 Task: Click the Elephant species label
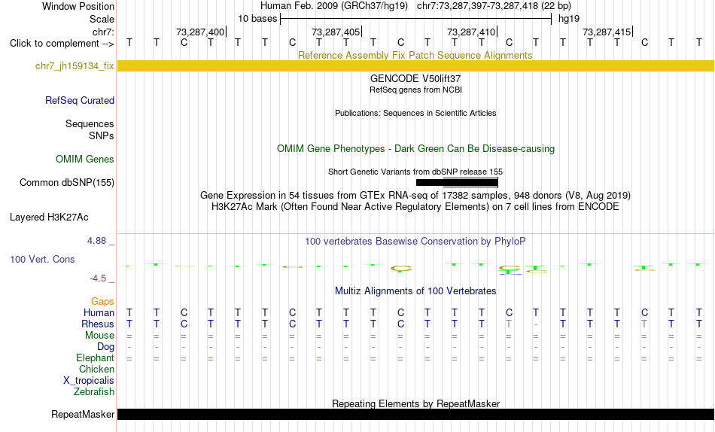coord(96,358)
